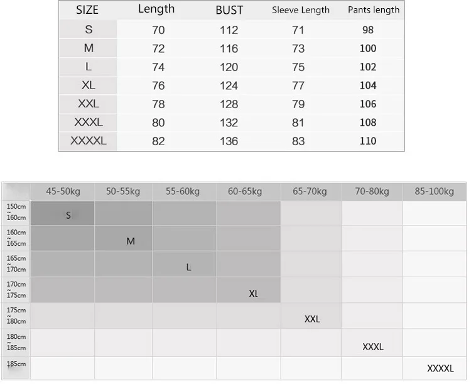Click the Sleeve Length header
The image size is (471, 384).
[x=301, y=10]
